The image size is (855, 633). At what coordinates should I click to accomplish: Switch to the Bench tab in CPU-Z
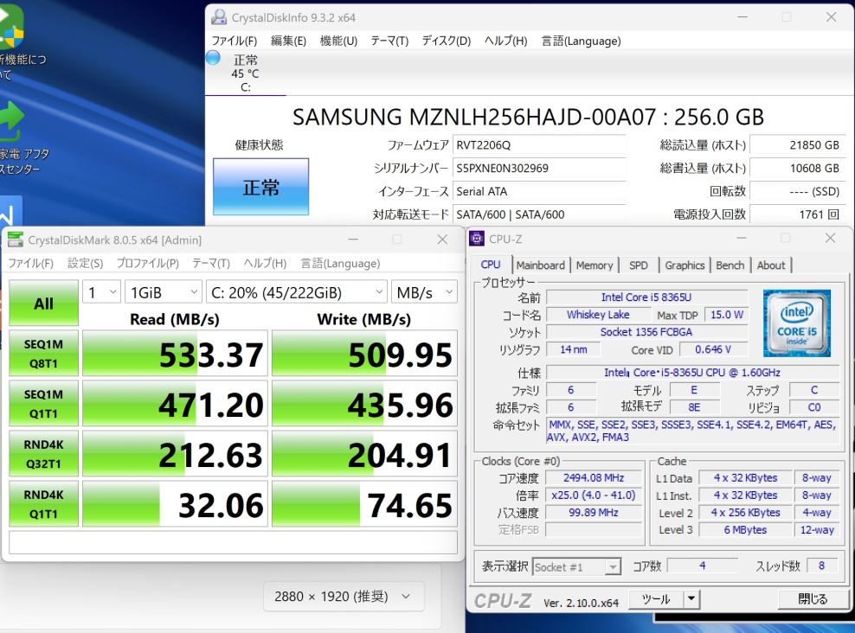(x=730, y=265)
